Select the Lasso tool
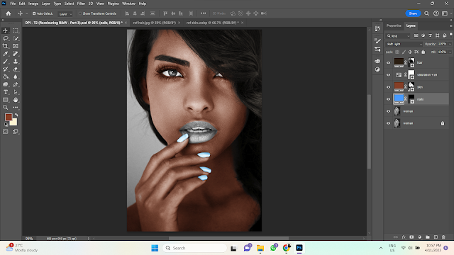The width and height of the screenshot is (454, 255). (6, 38)
